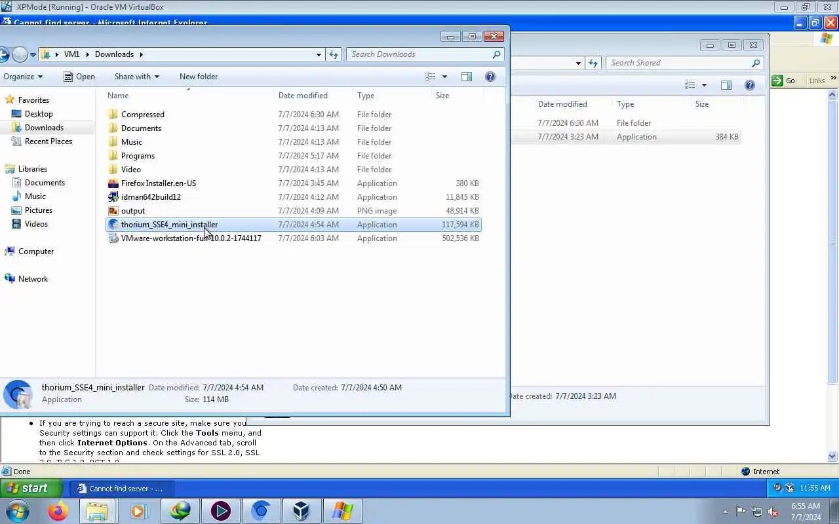Expand the Links toolbar chevron in Internet Explorer
Viewport: 839px width, 524px height.
(834, 79)
